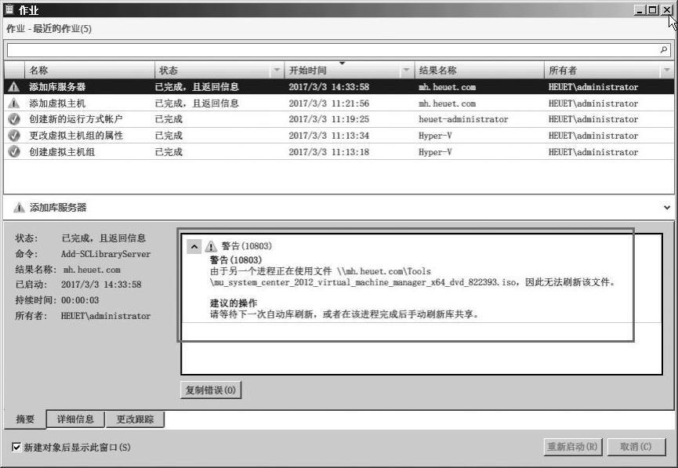This screenshot has width=678, height=468.
Task: Switch to the 更改跟踪 tab
Action: 135,419
